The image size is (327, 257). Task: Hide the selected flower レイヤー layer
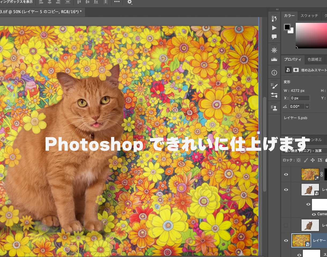[286, 241]
